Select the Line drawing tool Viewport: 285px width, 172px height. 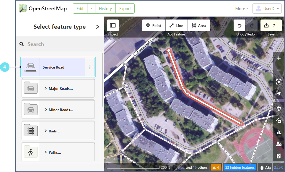[176, 26]
